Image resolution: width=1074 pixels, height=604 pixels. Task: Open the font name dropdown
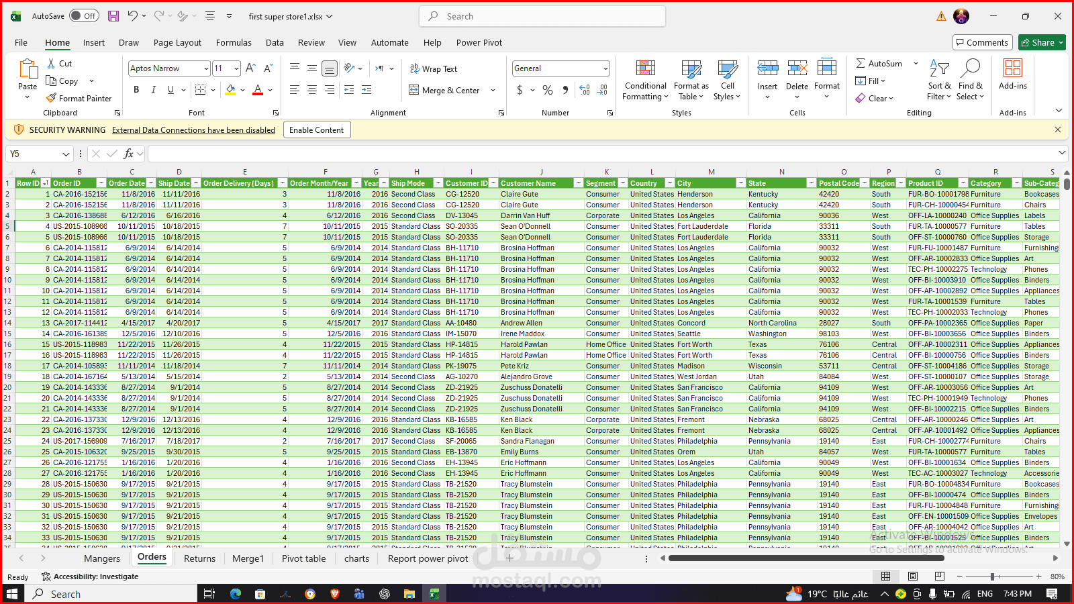coord(206,68)
